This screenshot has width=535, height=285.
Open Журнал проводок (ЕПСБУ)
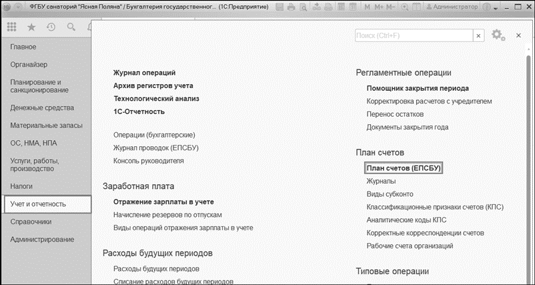point(156,148)
